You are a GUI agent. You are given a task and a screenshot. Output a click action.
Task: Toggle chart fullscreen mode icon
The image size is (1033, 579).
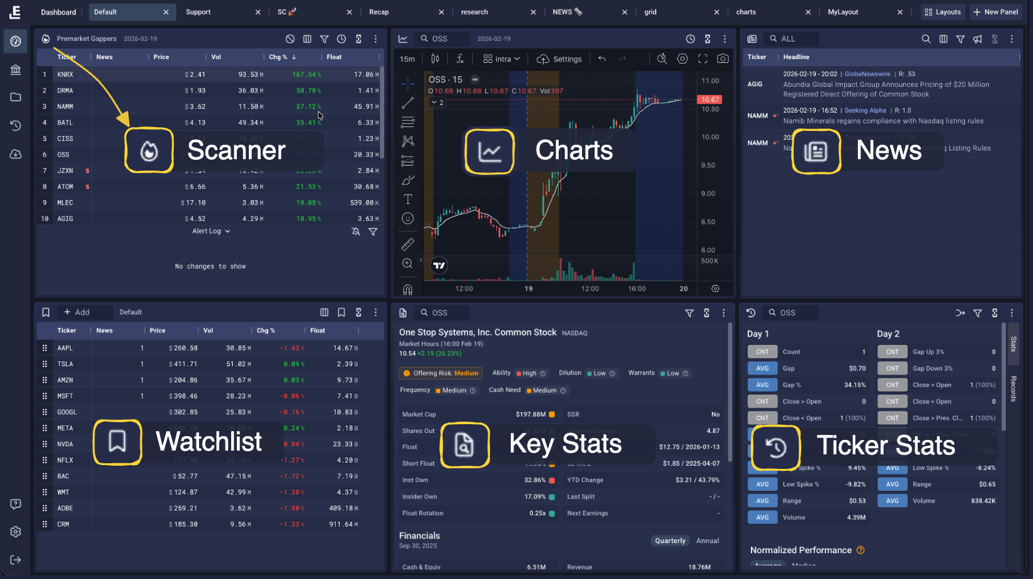703,59
